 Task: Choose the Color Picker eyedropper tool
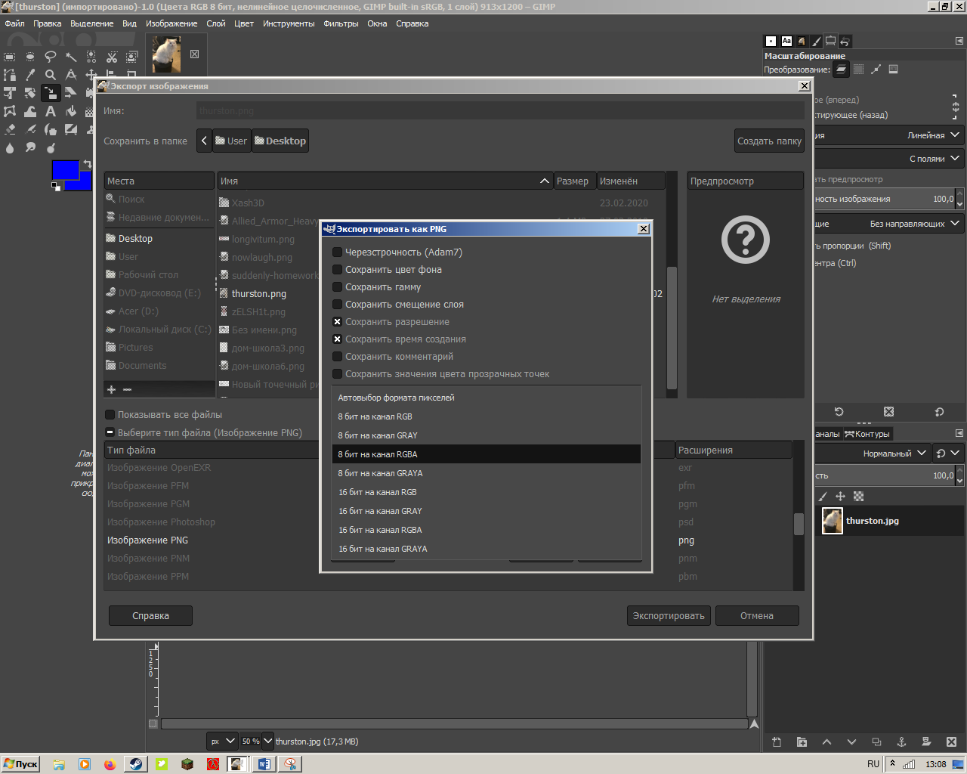coord(30,75)
